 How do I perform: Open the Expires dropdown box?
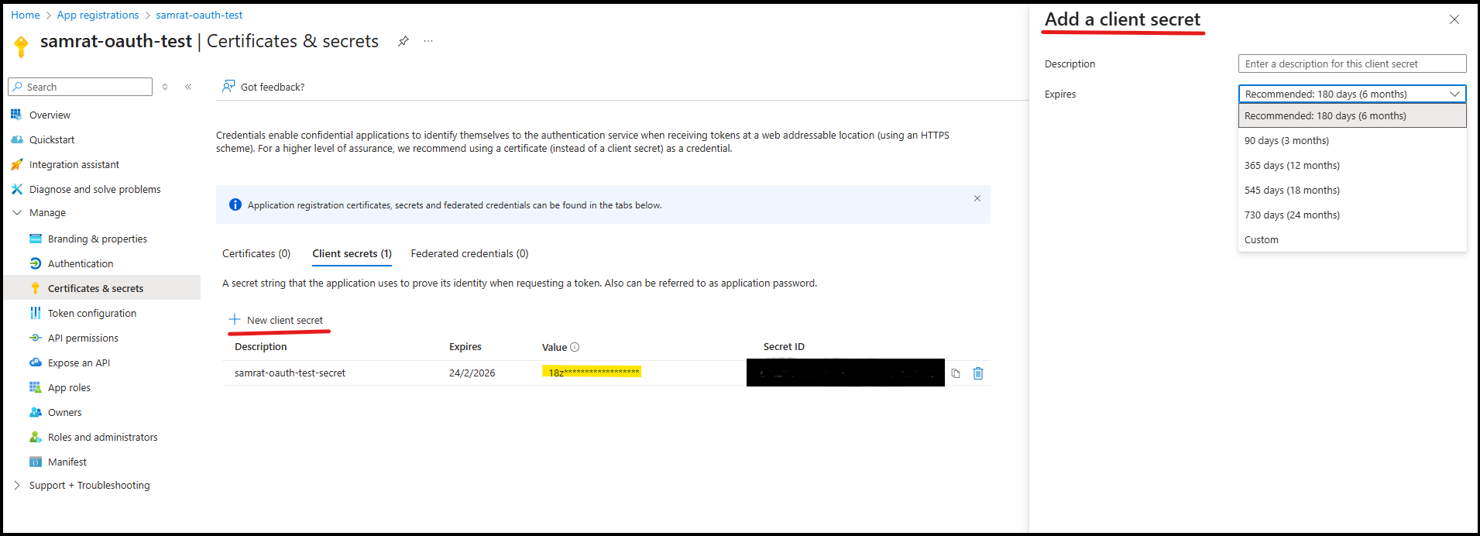(x=1352, y=94)
